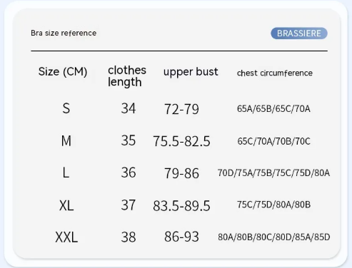Click the 'chest circumference' column header
The width and height of the screenshot is (352, 268).
pyautogui.click(x=275, y=73)
